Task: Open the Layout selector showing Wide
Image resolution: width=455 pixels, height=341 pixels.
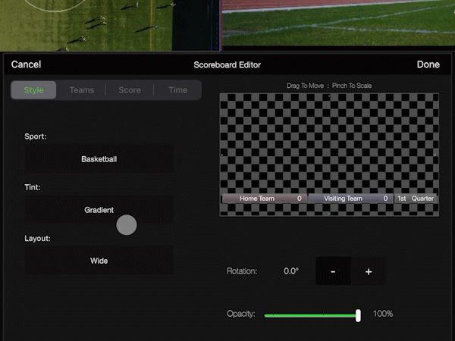Action: [99, 261]
